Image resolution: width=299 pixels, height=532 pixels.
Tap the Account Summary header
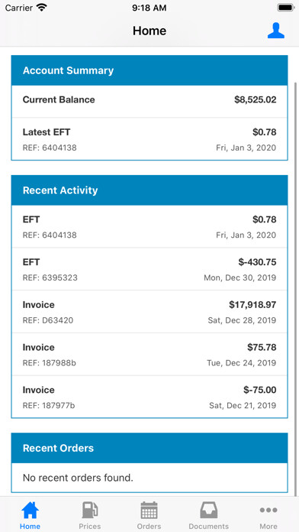pos(149,70)
